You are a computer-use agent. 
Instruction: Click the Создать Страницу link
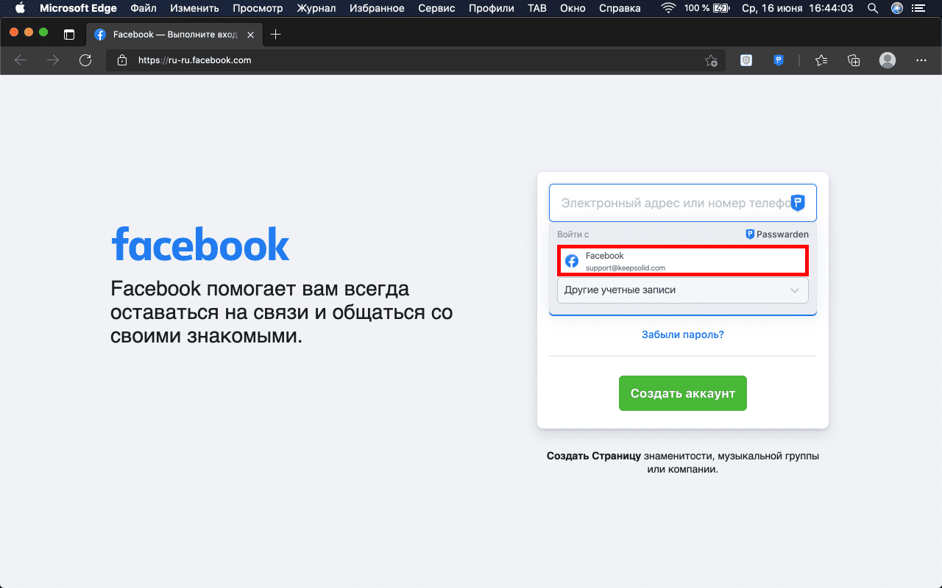pos(594,456)
